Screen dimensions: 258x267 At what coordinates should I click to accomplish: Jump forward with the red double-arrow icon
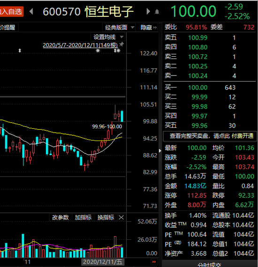[x=154, y=262]
